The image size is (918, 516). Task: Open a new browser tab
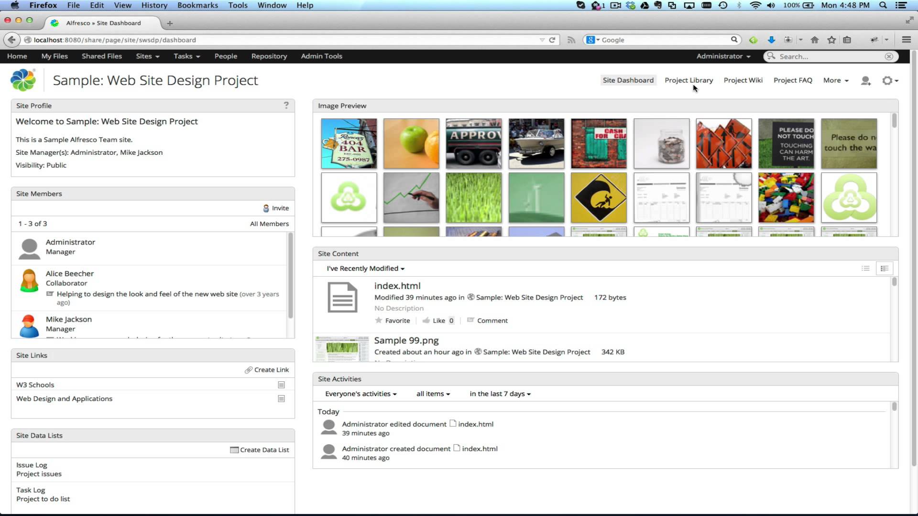coord(170,23)
